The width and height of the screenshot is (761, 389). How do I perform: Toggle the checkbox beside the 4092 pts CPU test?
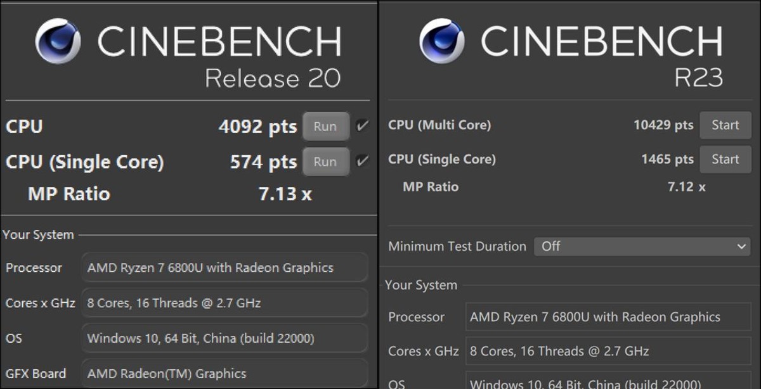362,125
